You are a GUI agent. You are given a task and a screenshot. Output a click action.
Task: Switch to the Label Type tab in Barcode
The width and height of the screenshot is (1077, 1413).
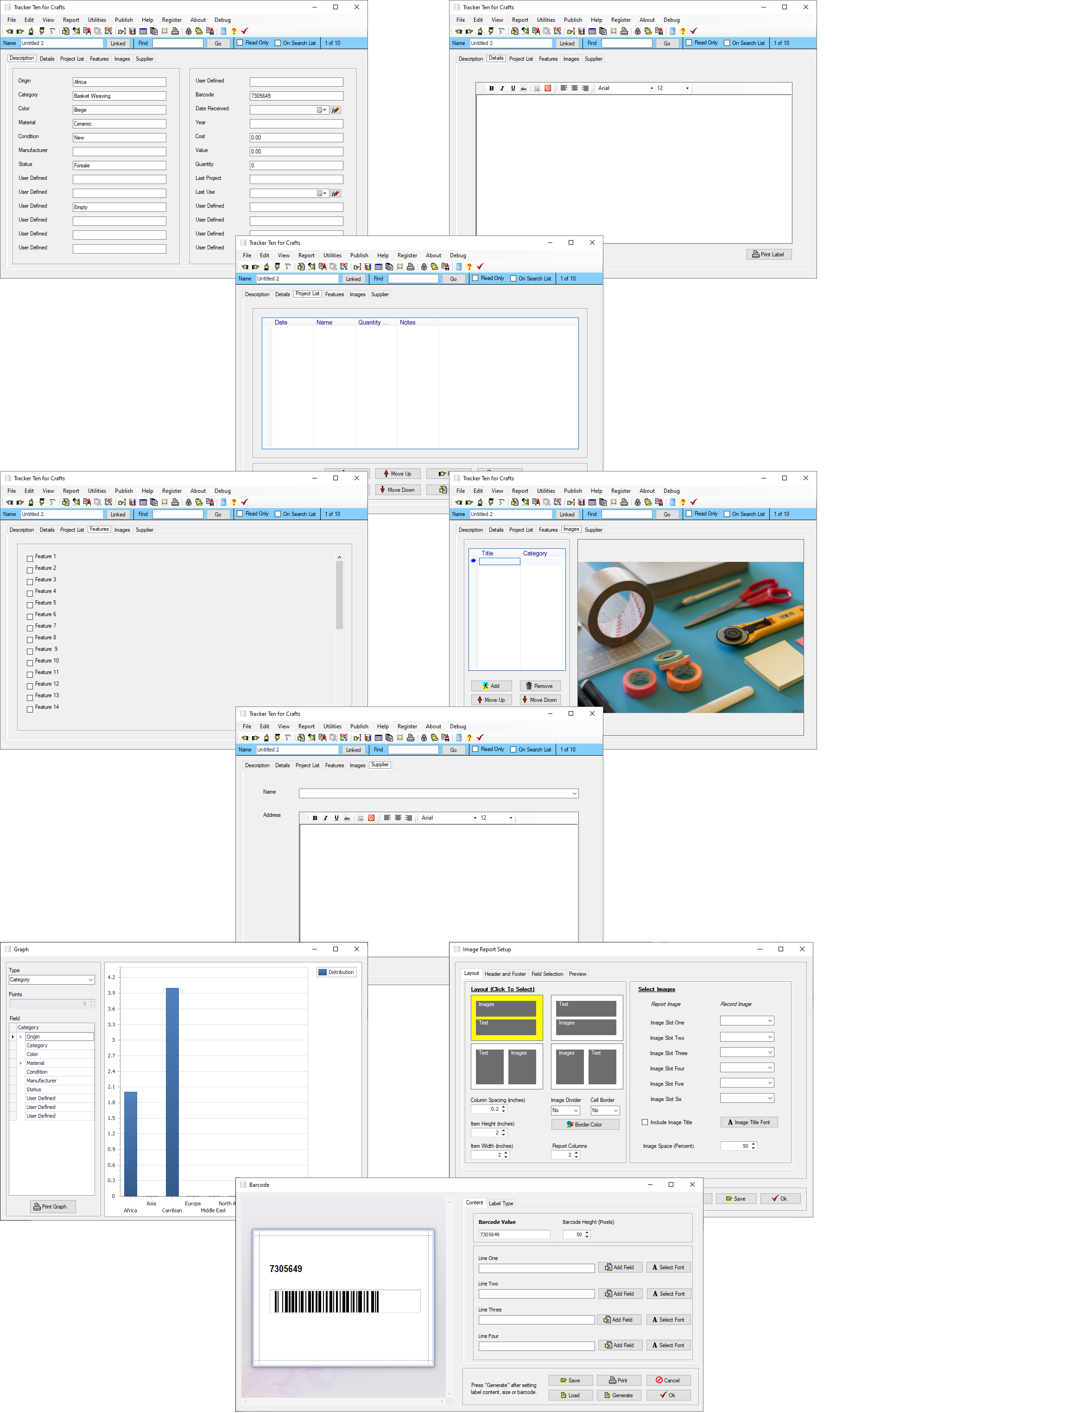[500, 1203]
